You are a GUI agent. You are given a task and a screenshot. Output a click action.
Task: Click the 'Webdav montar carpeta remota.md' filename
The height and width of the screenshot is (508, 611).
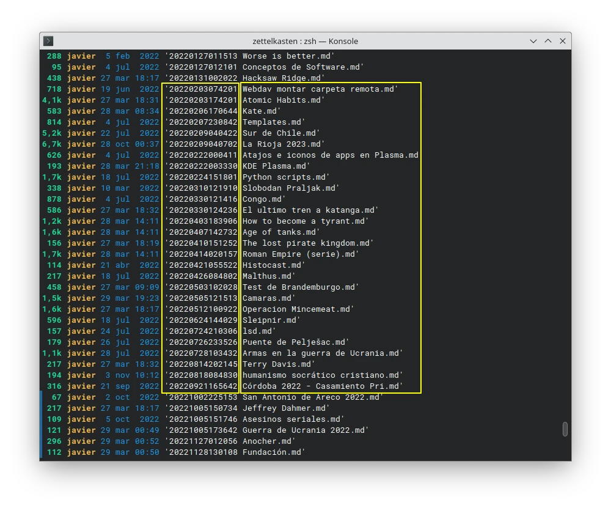[x=320, y=89]
